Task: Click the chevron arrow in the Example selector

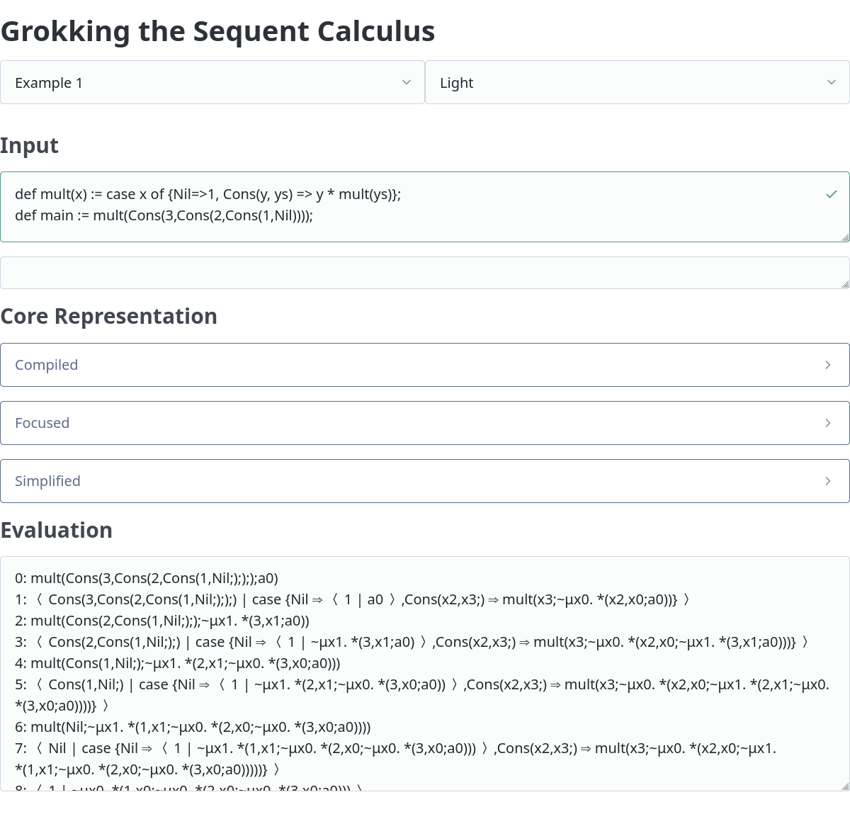Action: click(x=407, y=83)
